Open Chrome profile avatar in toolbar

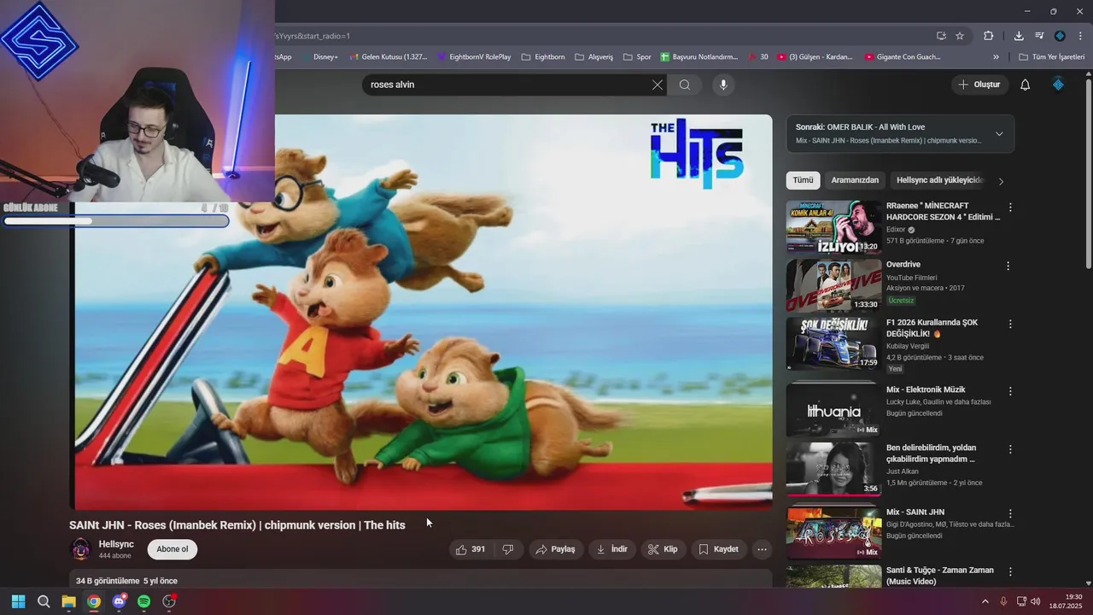(x=1060, y=36)
